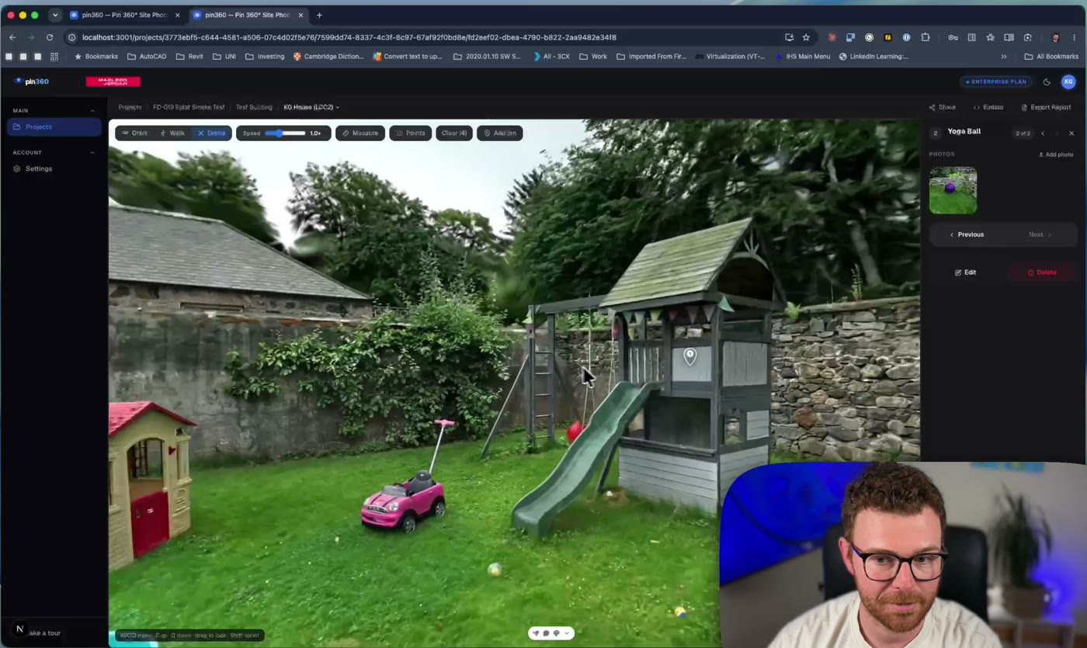
Task: Click the pin marker on the playhouse
Action: click(689, 356)
